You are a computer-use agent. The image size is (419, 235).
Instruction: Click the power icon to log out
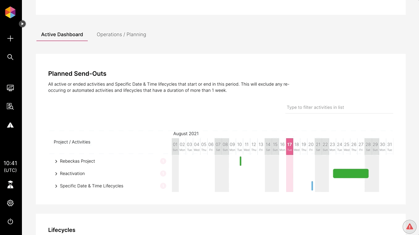(10, 221)
